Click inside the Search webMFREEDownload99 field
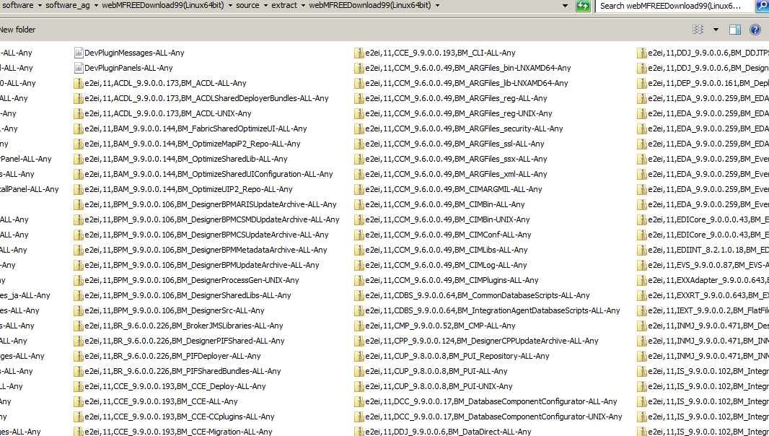Screen dimensions: 769x436 674,6
